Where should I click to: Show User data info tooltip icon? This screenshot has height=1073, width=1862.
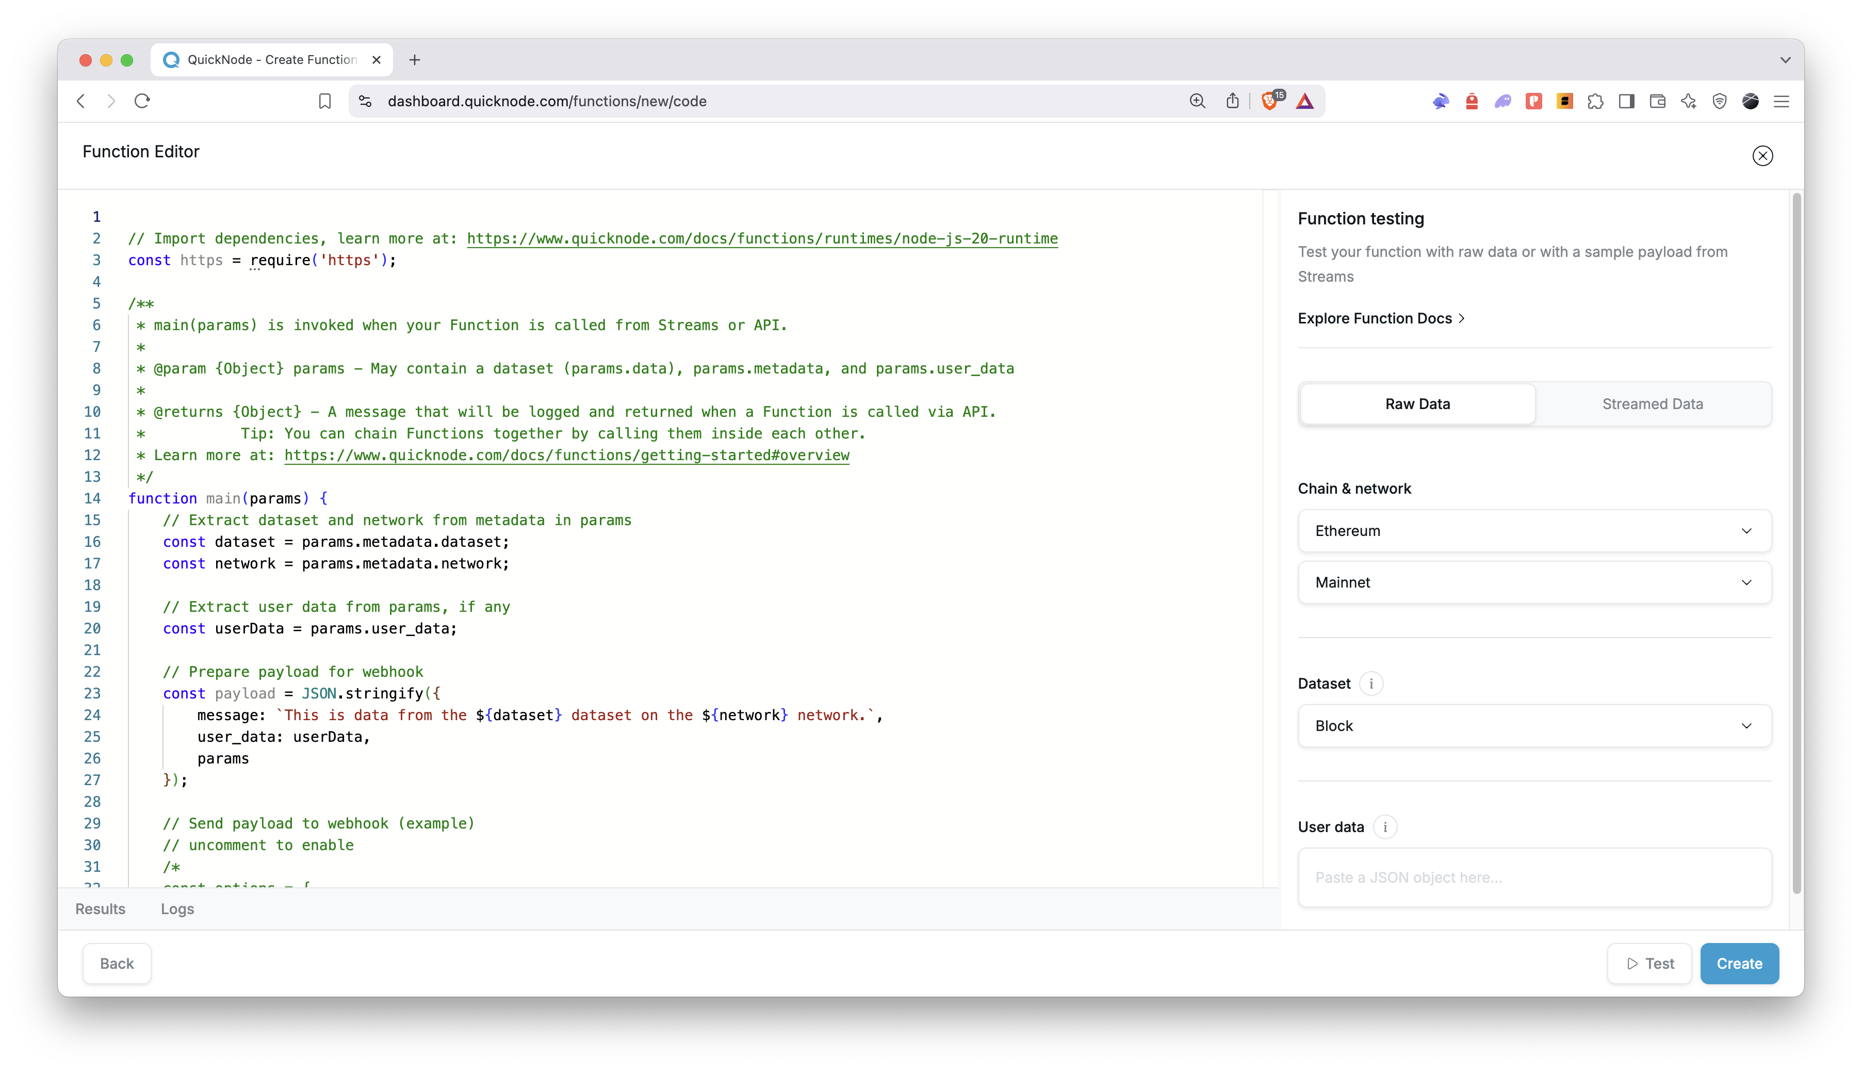click(1384, 827)
